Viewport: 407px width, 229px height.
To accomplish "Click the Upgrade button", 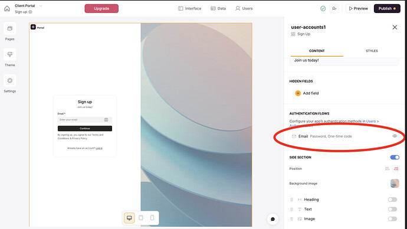I will (x=101, y=9).
